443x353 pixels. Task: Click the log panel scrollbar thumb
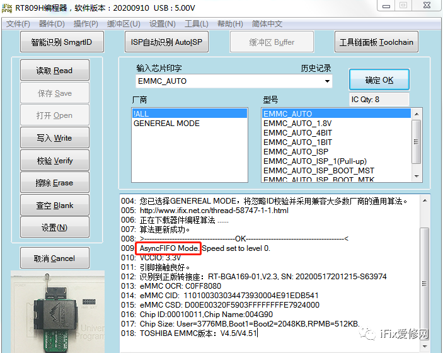[x=424, y=283]
